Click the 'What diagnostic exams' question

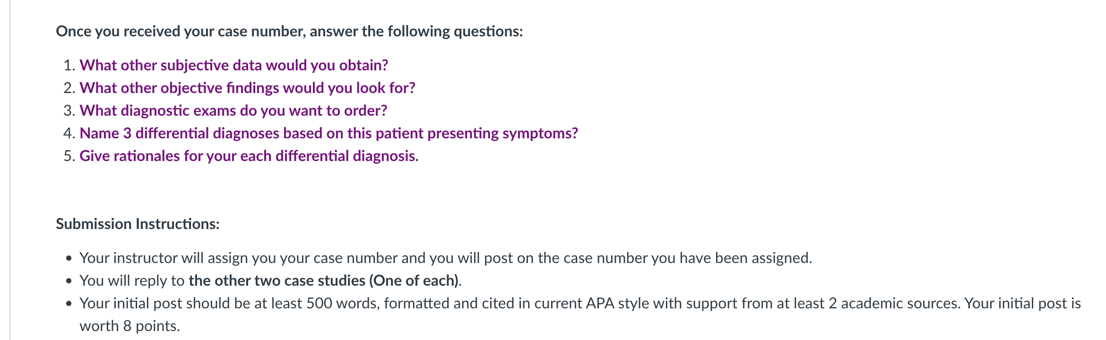coord(233,110)
